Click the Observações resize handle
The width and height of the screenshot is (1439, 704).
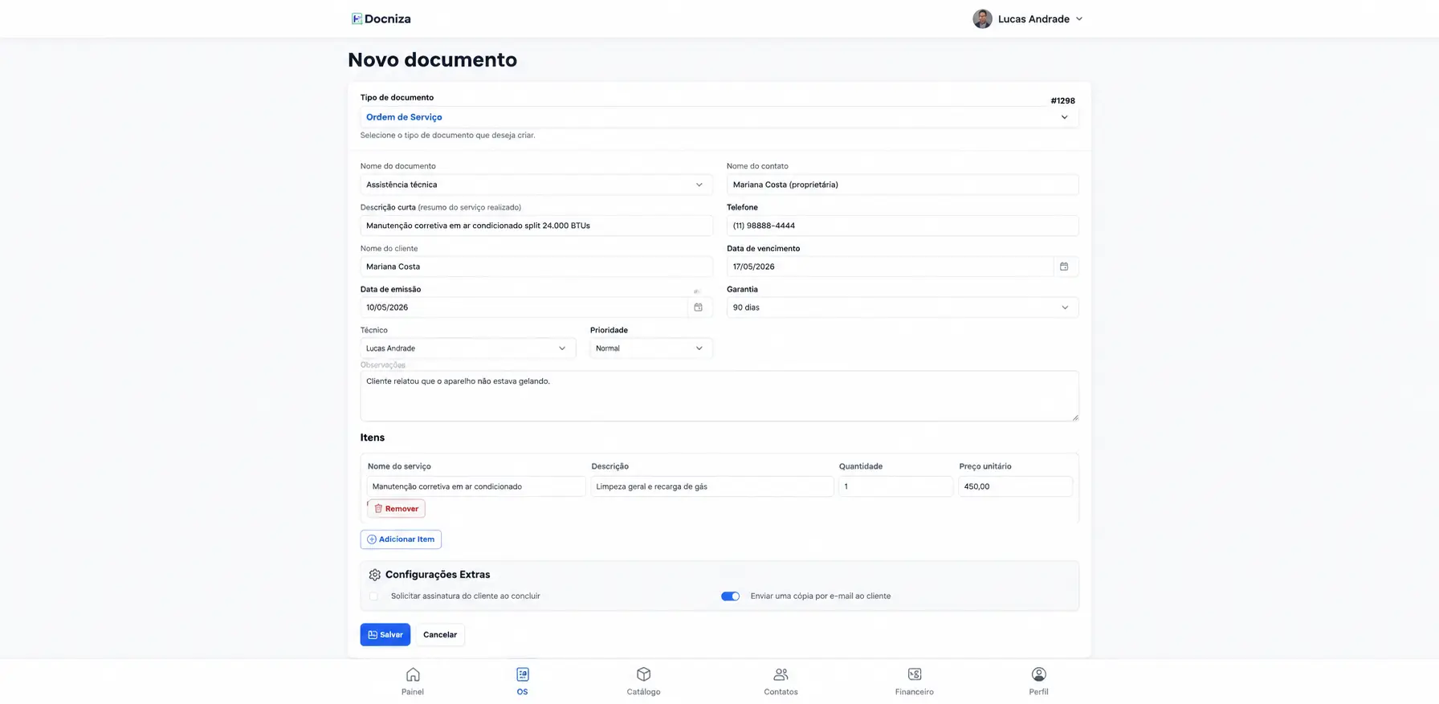(1074, 417)
